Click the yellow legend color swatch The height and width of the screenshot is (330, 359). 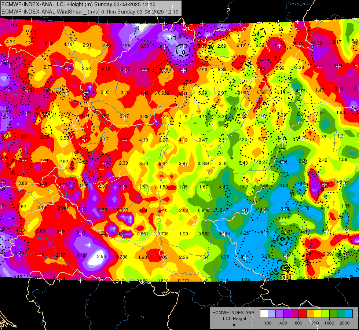coord(318,314)
